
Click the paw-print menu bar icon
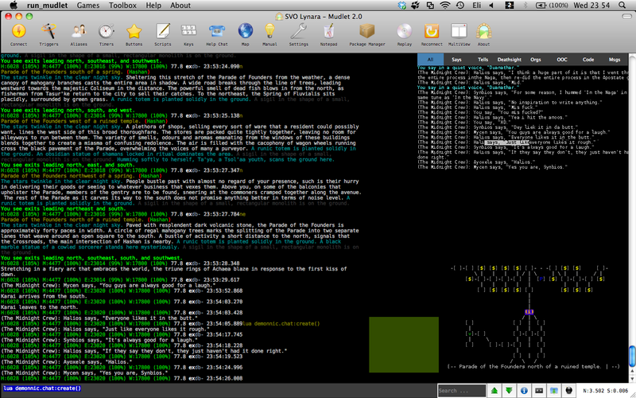[416, 6]
